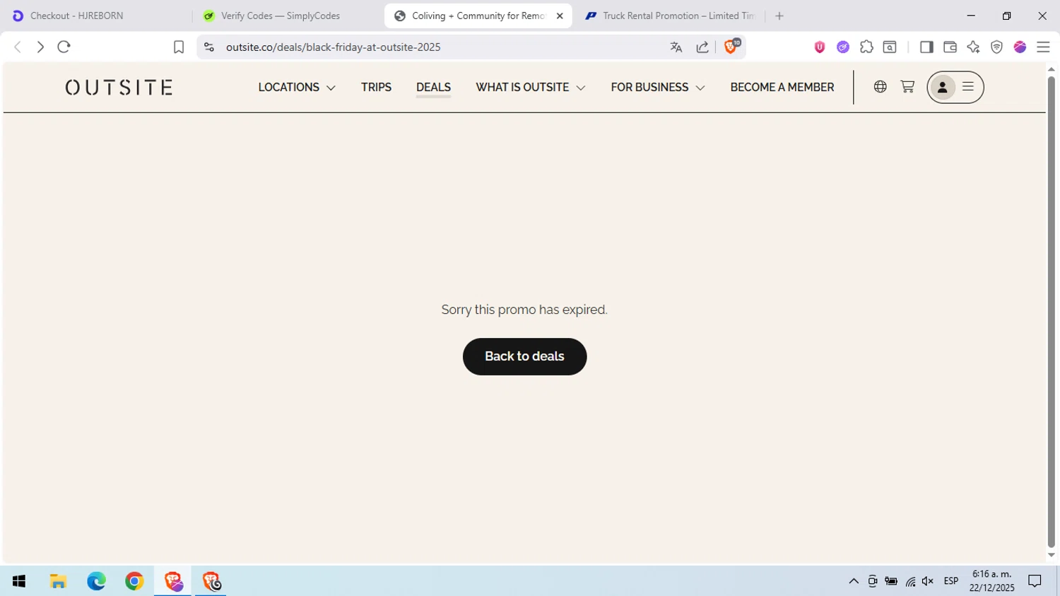
Task: Open Microsoft Edge from taskbar
Action: coord(96,581)
